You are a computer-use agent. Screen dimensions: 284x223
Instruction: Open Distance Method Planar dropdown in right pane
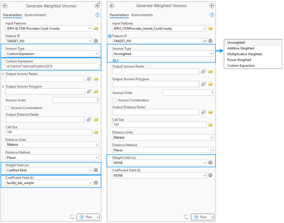(163, 150)
